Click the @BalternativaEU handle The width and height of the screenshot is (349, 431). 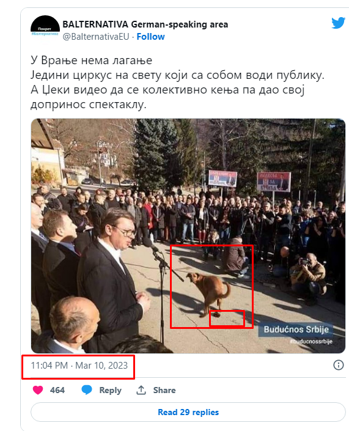tap(96, 37)
